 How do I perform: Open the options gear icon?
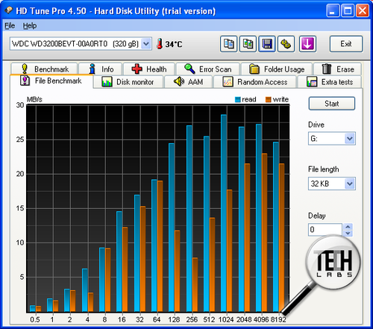[x=286, y=44]
